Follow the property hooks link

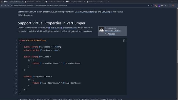(x=70, y=27)
